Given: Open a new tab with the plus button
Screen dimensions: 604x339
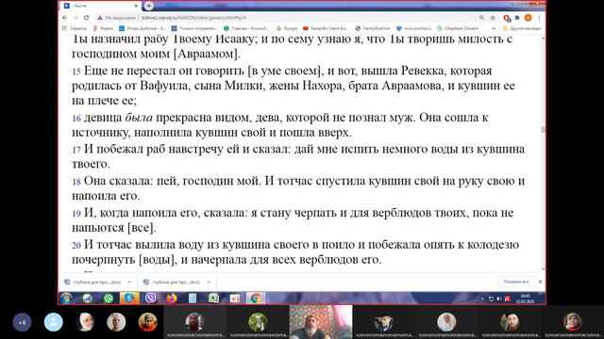Looking at the screenshot, I should pos(149,6).
